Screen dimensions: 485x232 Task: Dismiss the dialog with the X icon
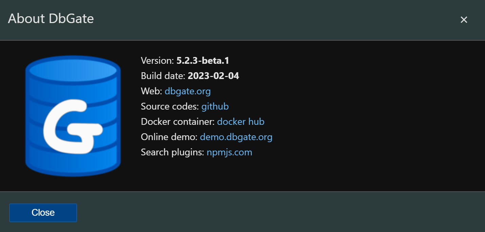pos(464,19)
